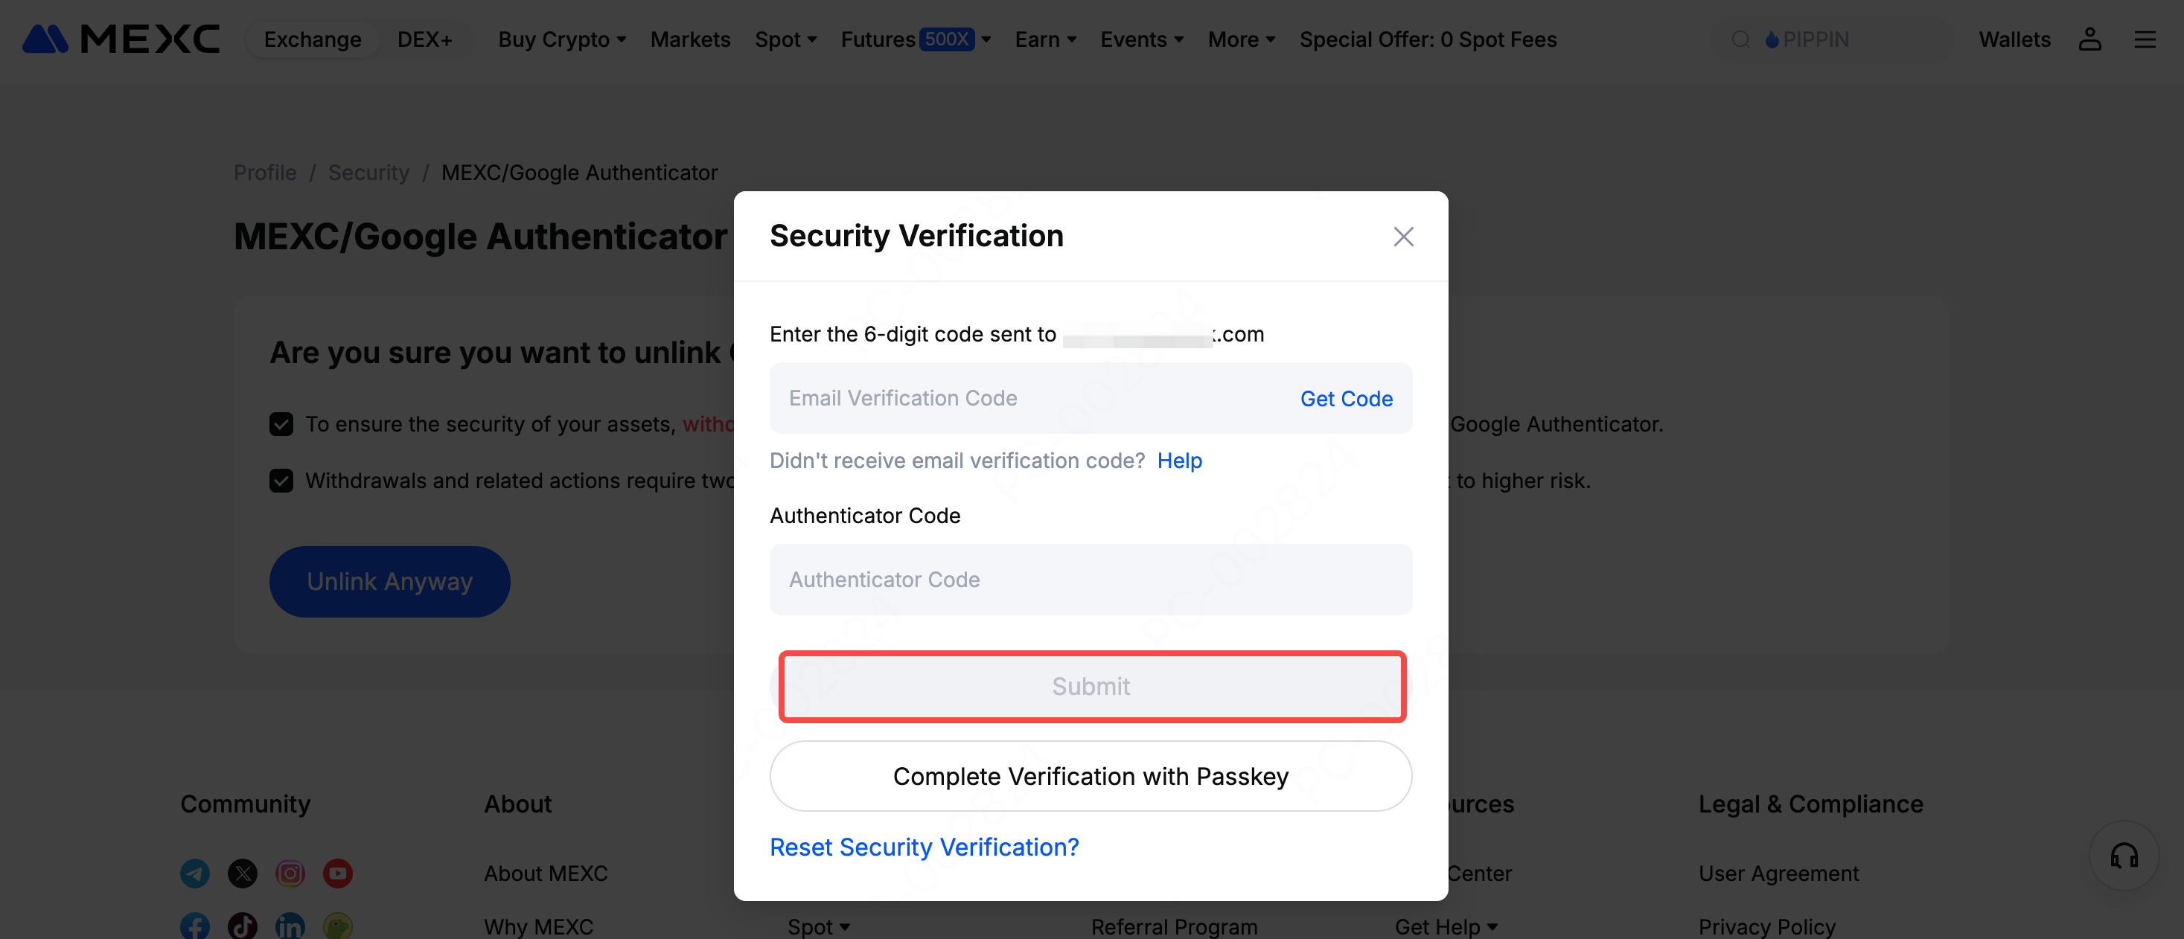Viewport: 2184px width, 939px height.
Task: Expand the Buy Crypto dropdown
Action: 561,40
